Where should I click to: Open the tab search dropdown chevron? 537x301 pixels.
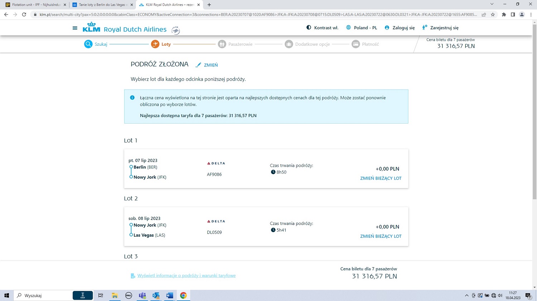[x=492, y=4]
